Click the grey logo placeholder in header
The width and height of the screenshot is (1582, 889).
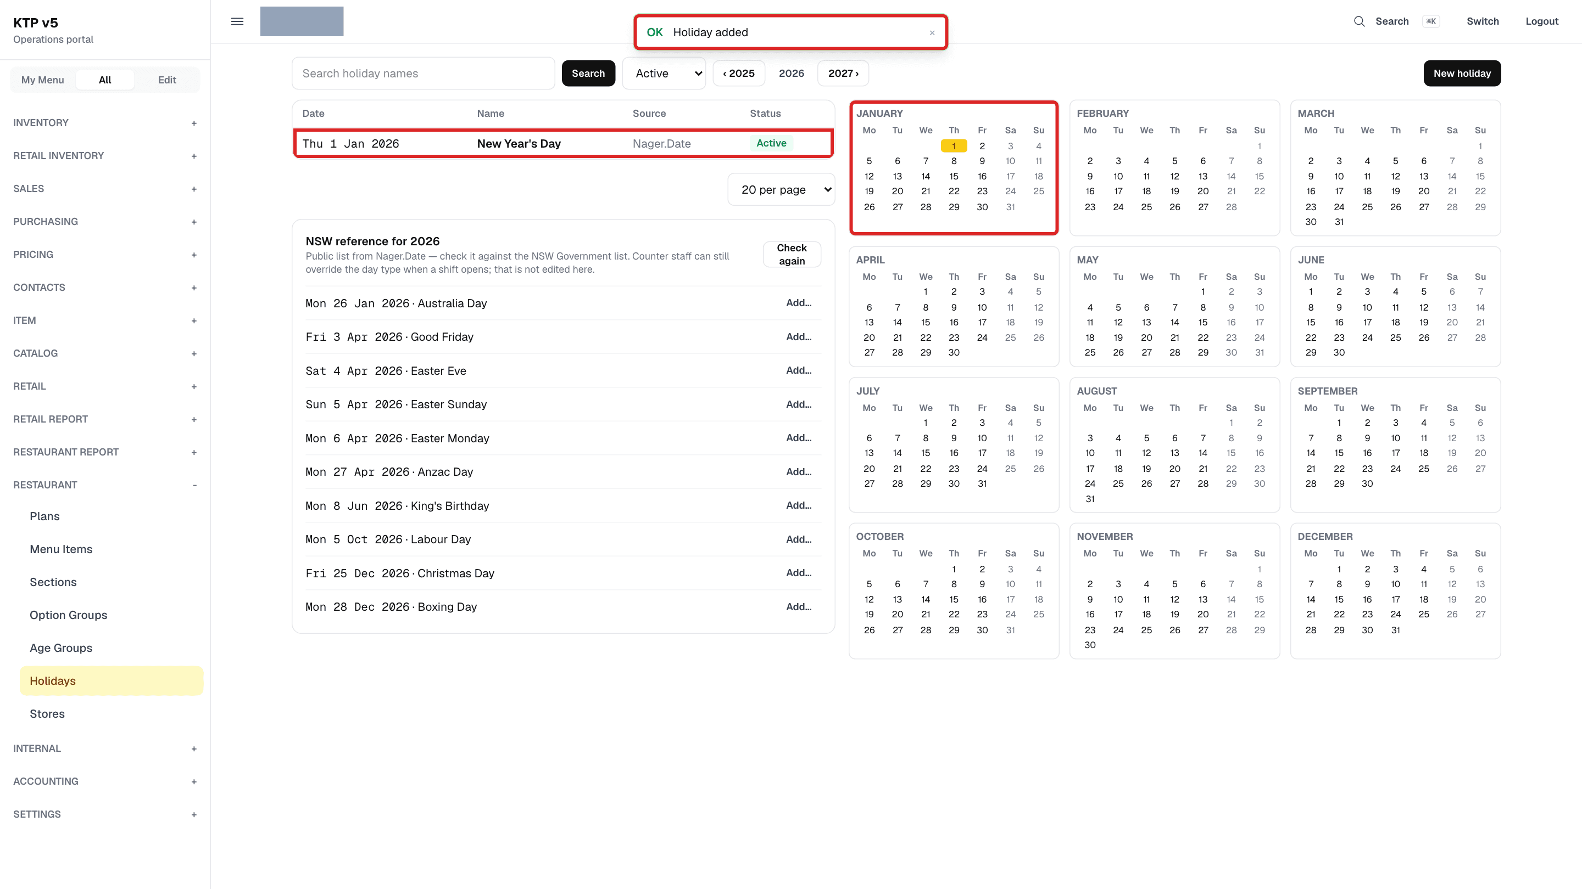click(302, 21)
